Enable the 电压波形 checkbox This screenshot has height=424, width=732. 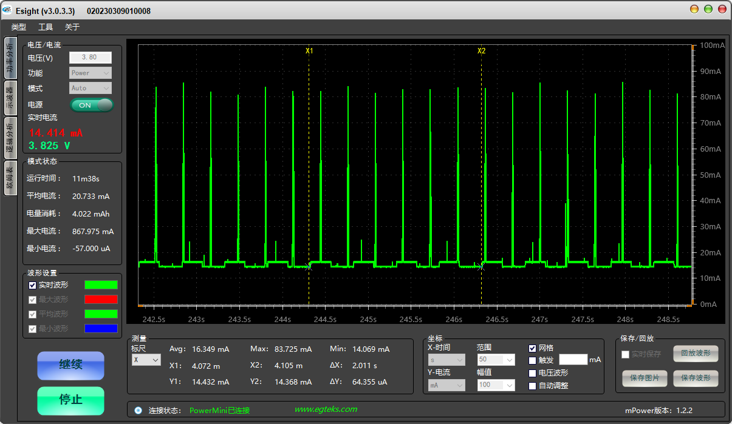pyautogui.click(x=533, y=373)
